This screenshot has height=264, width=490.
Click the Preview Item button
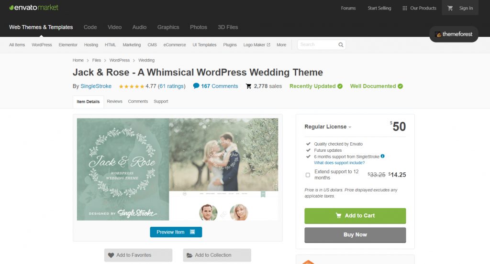pyautogui.click(x=176, y=232)
